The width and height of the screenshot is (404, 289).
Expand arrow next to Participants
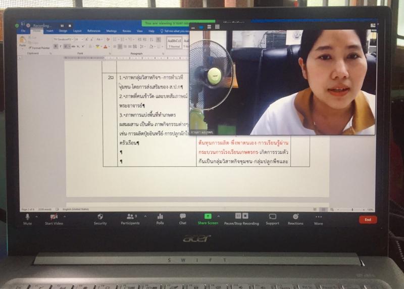pos(145,216)
